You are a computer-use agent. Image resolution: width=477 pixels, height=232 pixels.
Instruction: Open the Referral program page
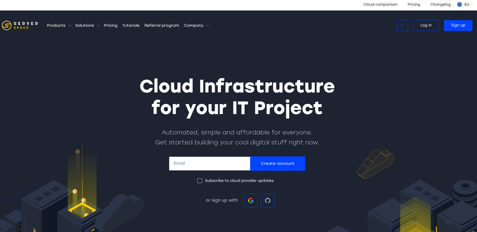click(162, 26)
